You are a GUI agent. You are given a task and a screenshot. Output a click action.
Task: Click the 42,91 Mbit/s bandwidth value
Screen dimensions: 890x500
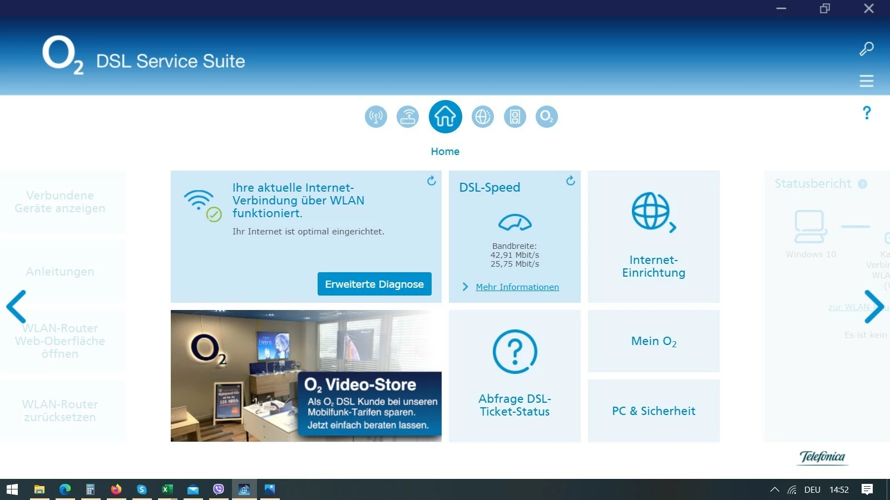515,255
